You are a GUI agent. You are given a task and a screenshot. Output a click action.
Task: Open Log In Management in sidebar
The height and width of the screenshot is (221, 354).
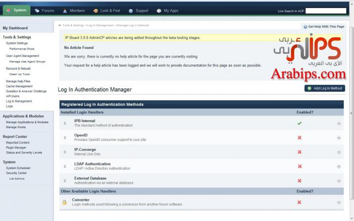tap(19, 101)
